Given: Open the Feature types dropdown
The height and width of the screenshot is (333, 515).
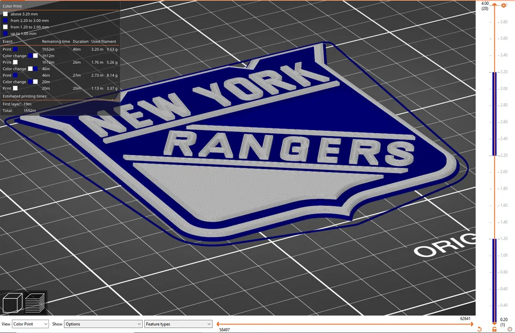Looking at the screenshot, I should 178,324.
